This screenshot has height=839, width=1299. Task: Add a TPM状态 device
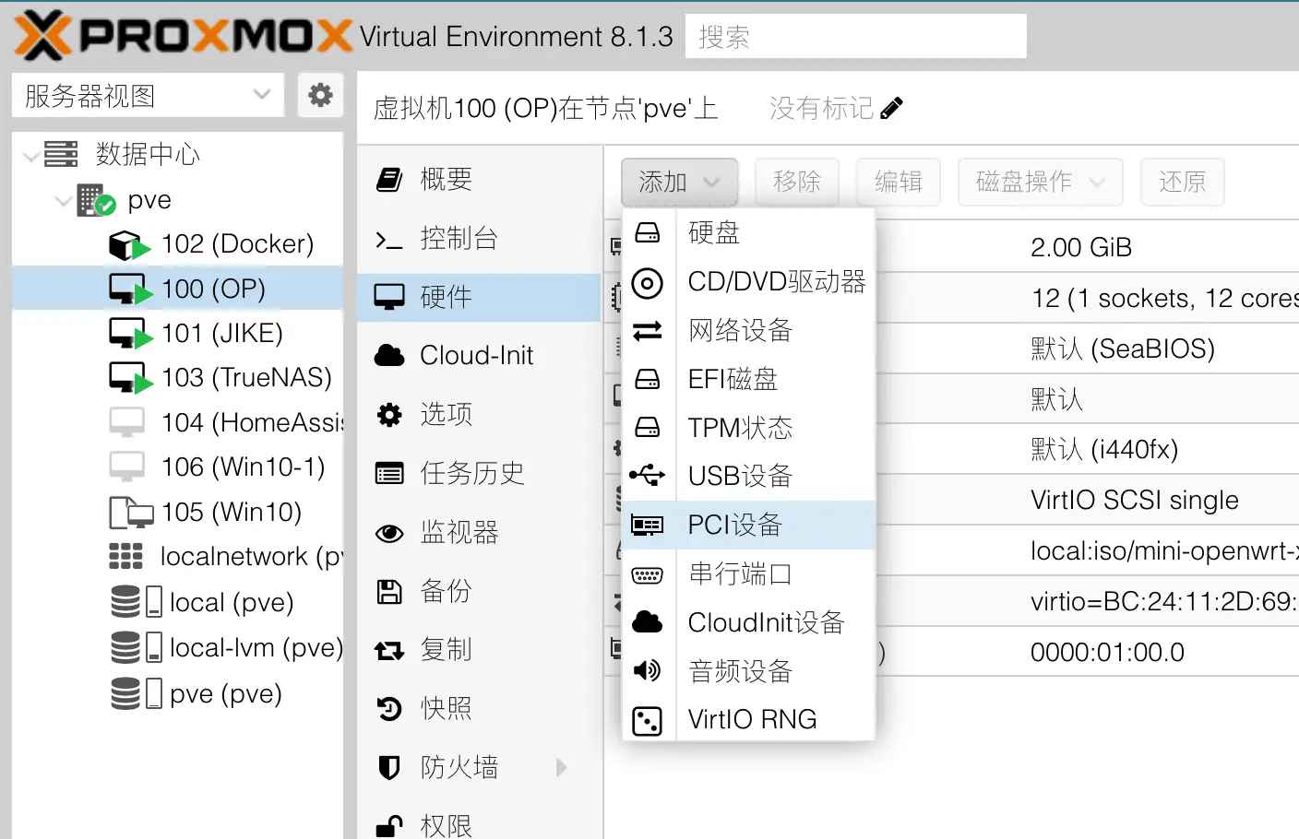coord(748,428)
